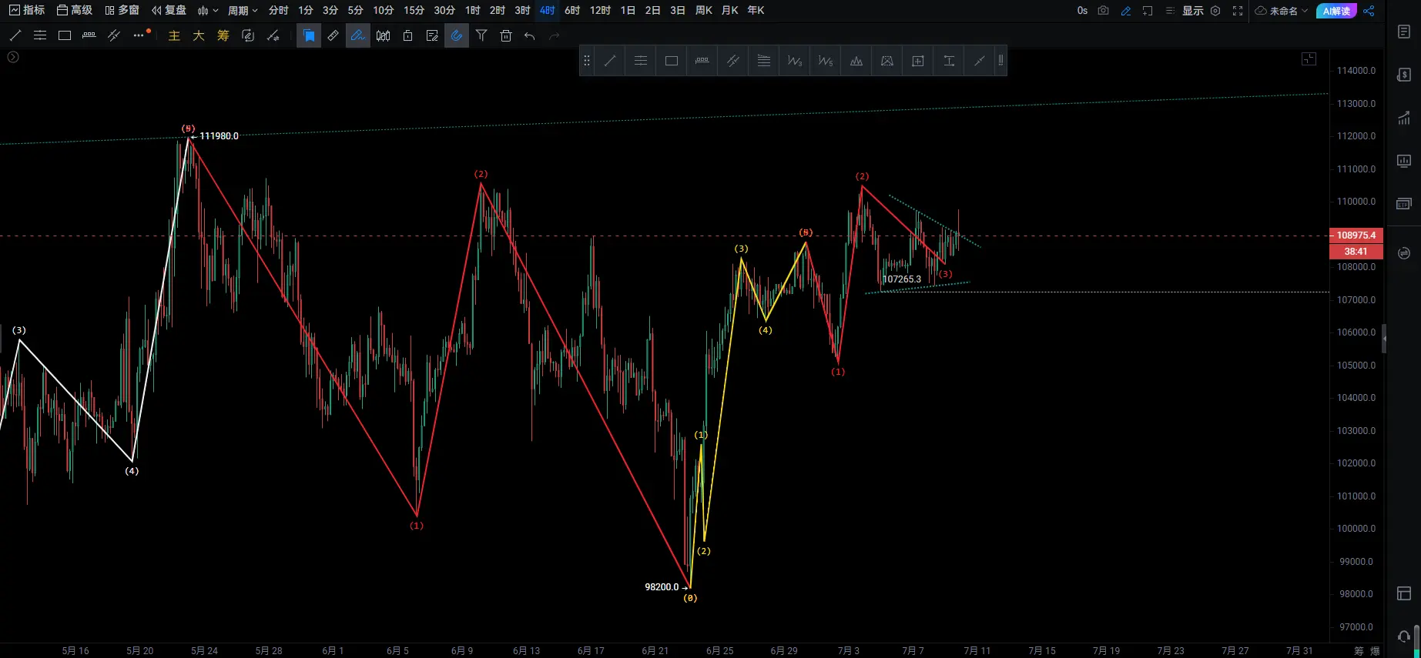This screenshot has width=1421, height=658.
Task: Click the 主 indicator shortcut
Action: coord(174,35)
